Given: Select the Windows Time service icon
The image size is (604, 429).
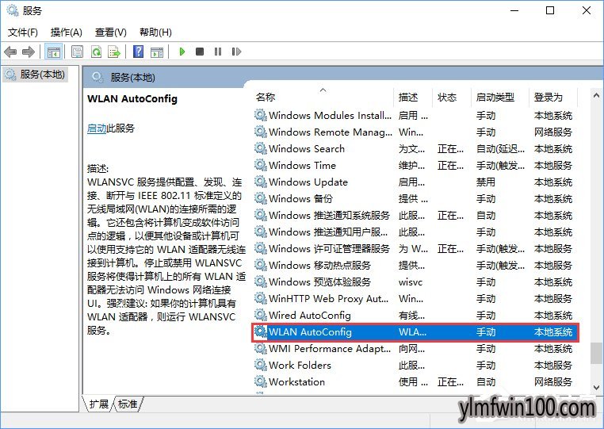Looking at the screenshot, I should pyautogui.click(x=261, y=166).
